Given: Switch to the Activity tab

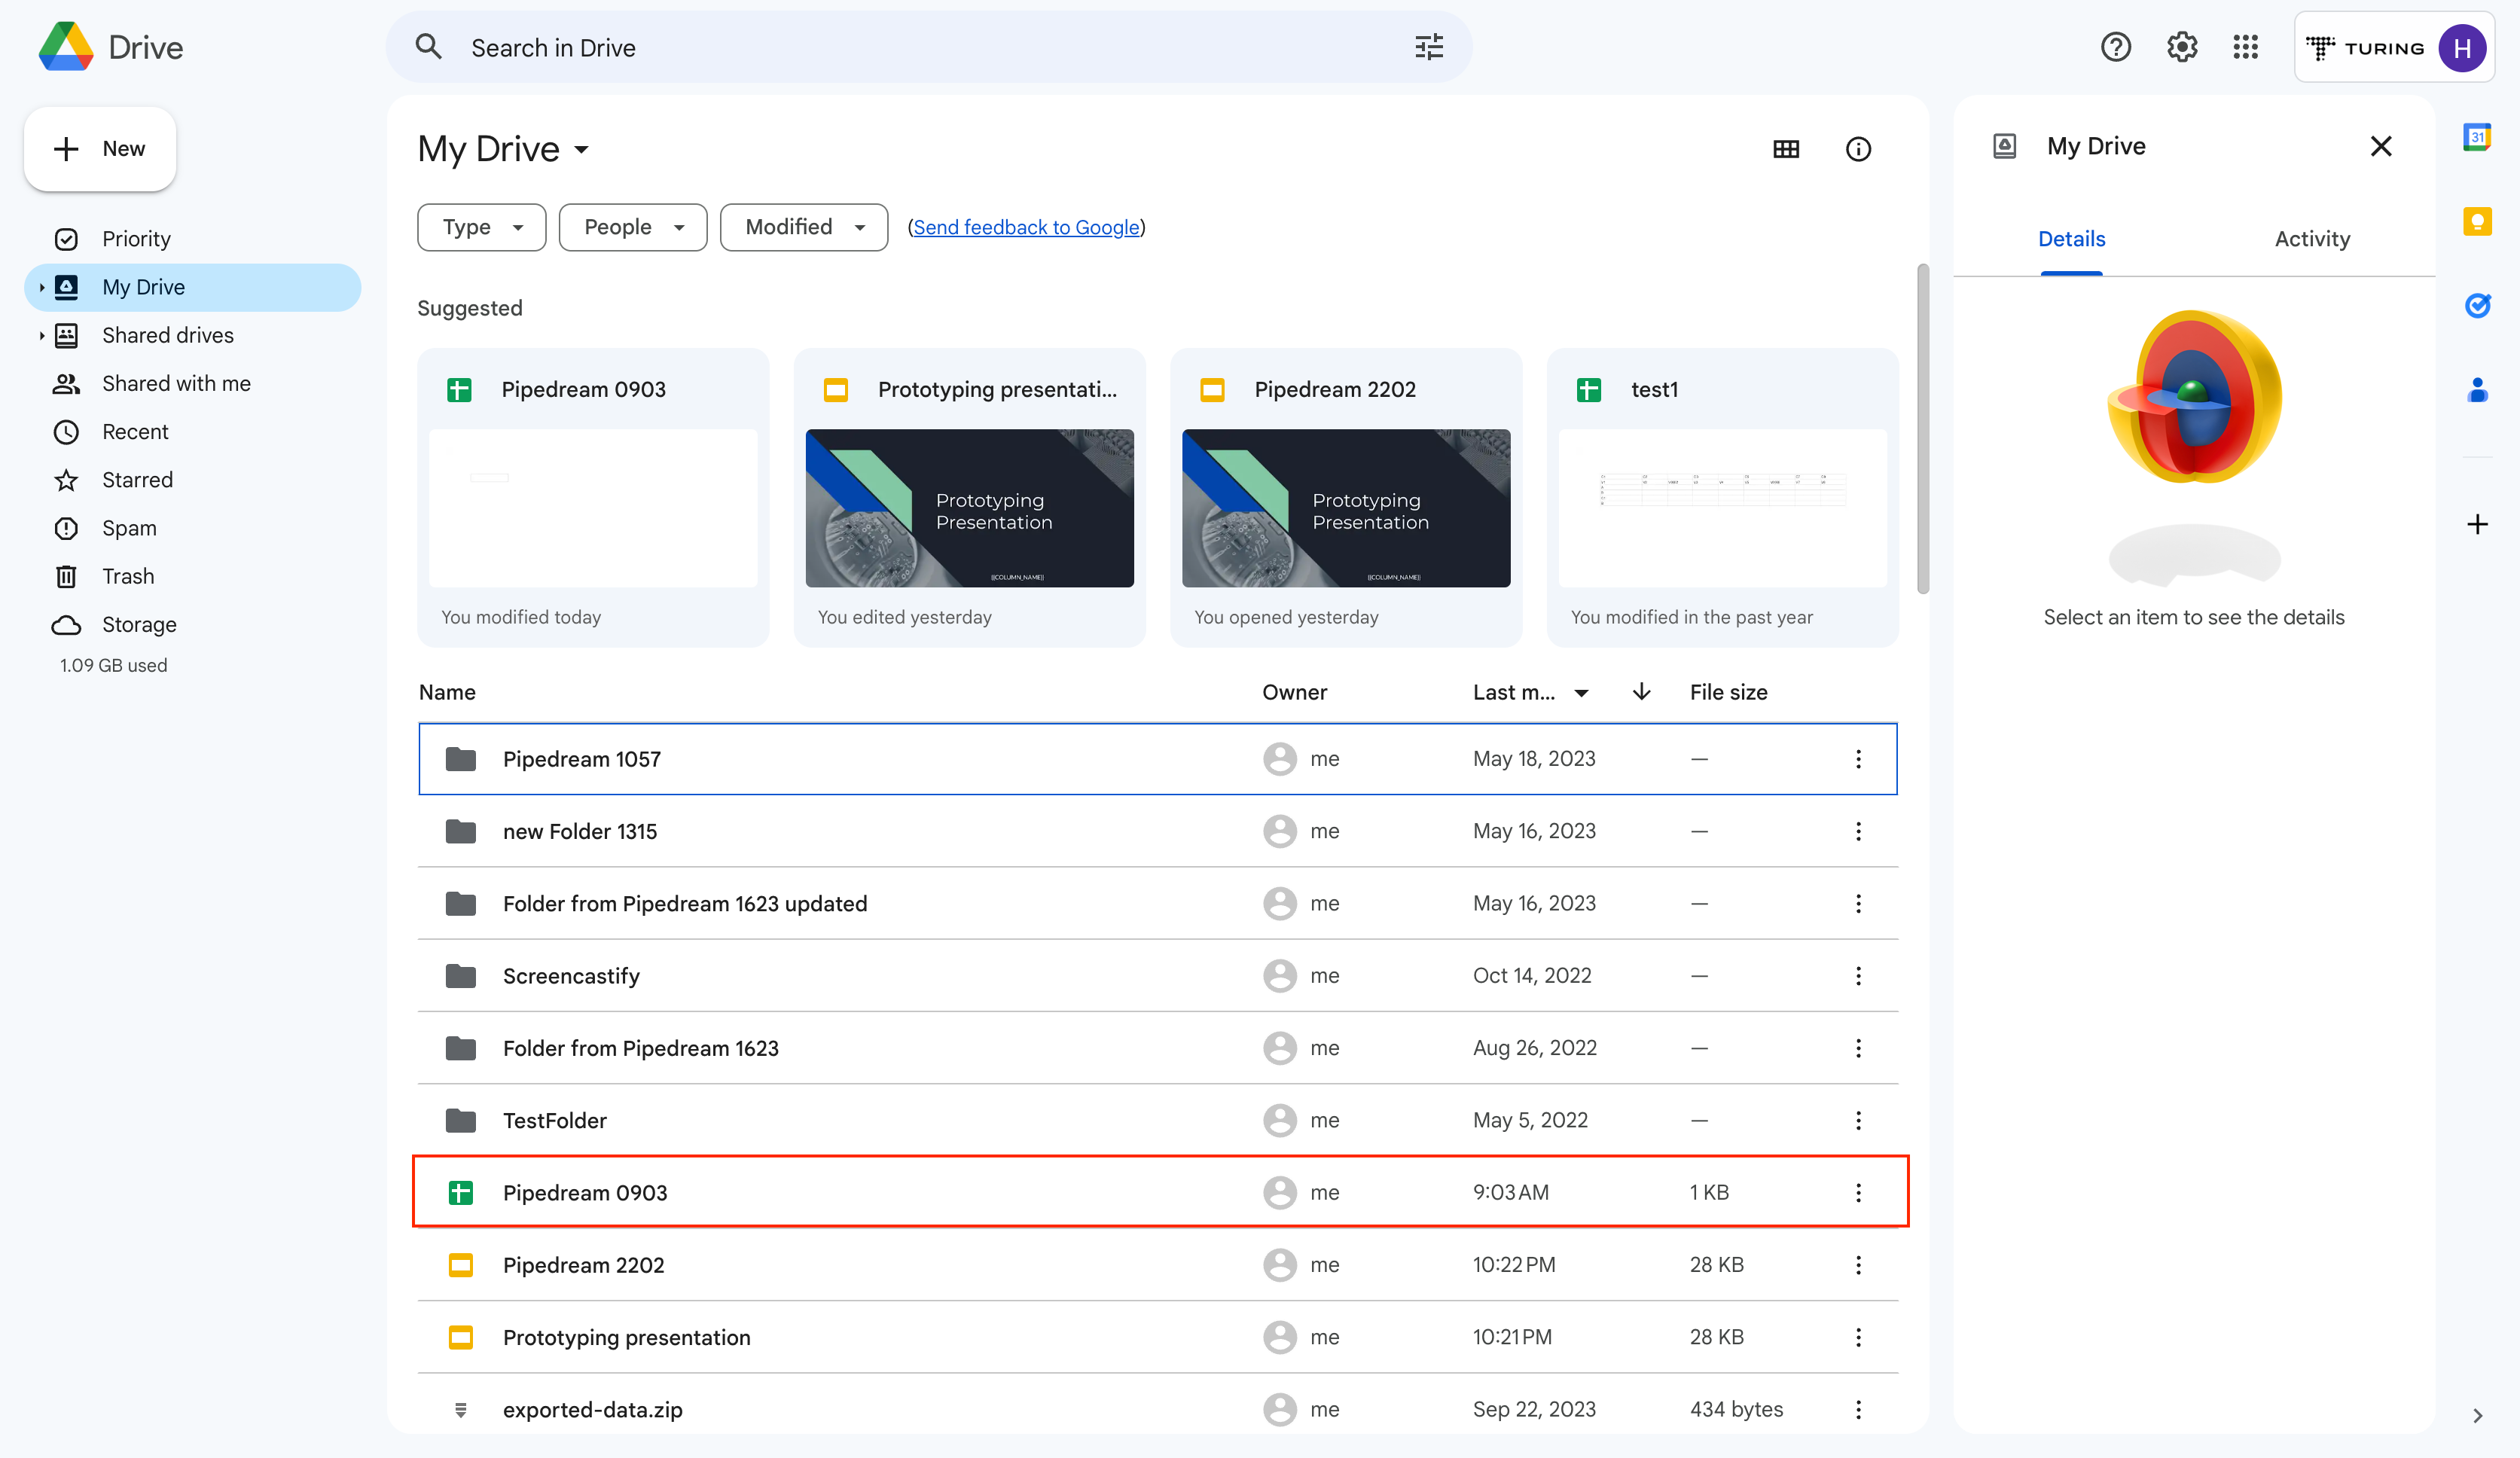Looking at the screenshot, I should tap(2312, 238).
